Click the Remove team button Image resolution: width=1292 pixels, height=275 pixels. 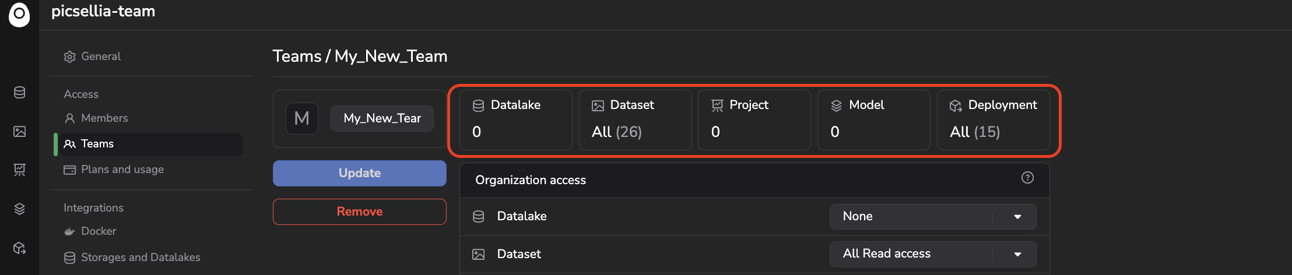359,211
